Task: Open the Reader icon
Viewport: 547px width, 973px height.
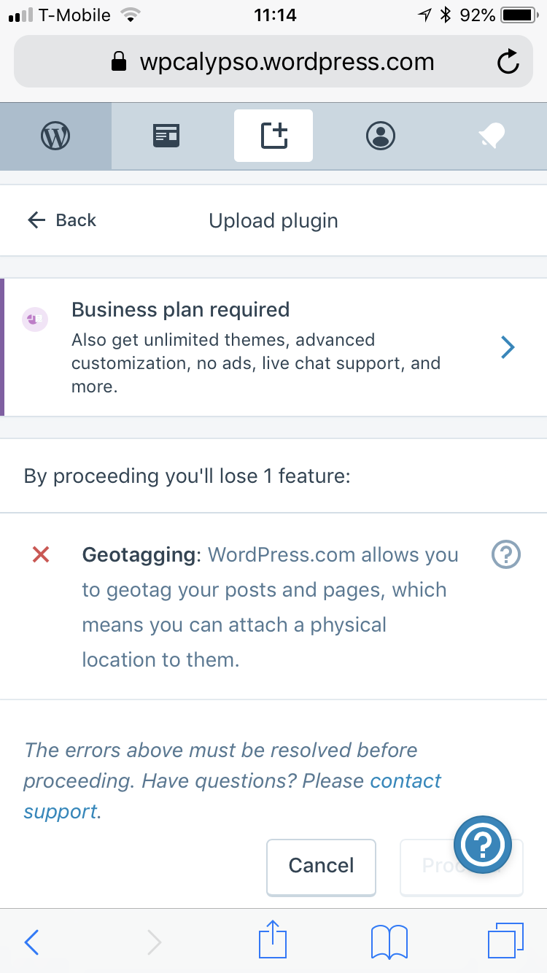Action: pos(166,136)
